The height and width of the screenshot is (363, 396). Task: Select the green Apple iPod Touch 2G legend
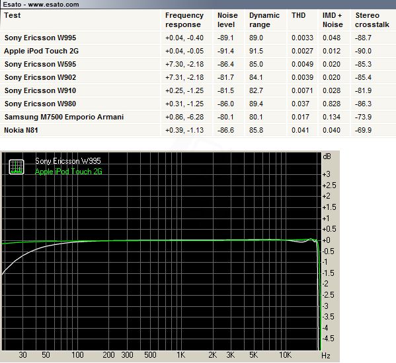pos(69,172)
